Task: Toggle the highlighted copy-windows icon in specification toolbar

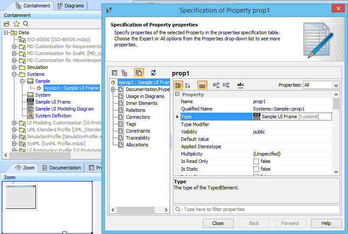Action: pos(139,73)
